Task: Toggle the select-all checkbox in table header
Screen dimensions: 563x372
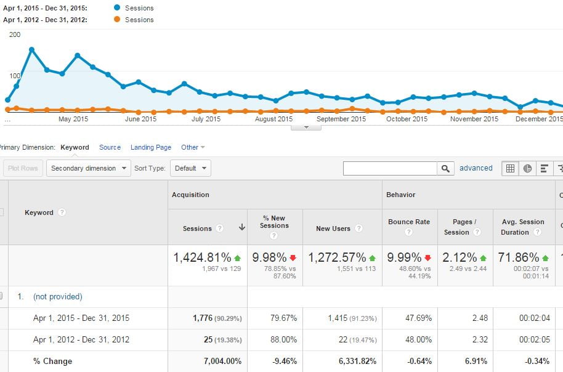Action: pos(1,212)
